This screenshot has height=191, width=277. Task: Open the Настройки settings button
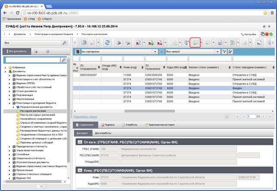[x=249, y=34]
